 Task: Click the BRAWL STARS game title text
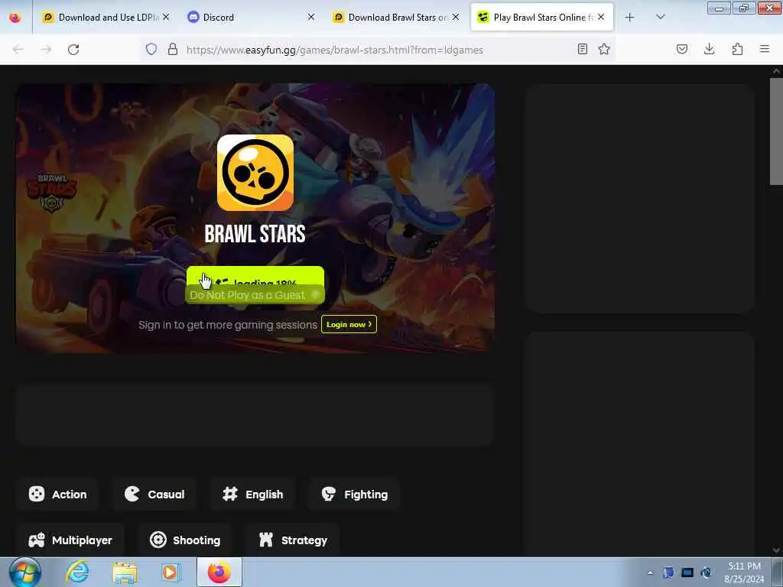[x=255, y=234]
